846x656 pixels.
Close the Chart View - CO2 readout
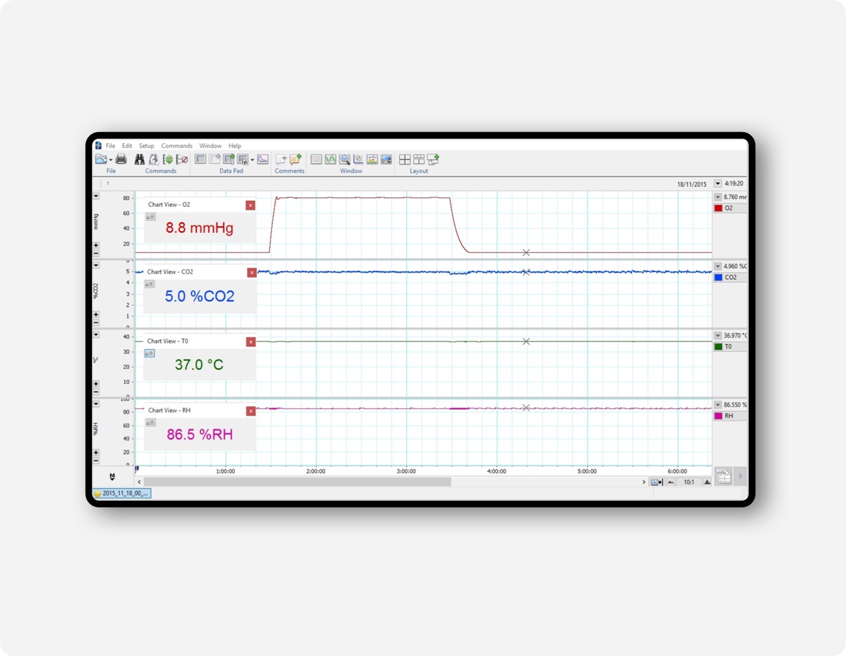coord(251,273)
